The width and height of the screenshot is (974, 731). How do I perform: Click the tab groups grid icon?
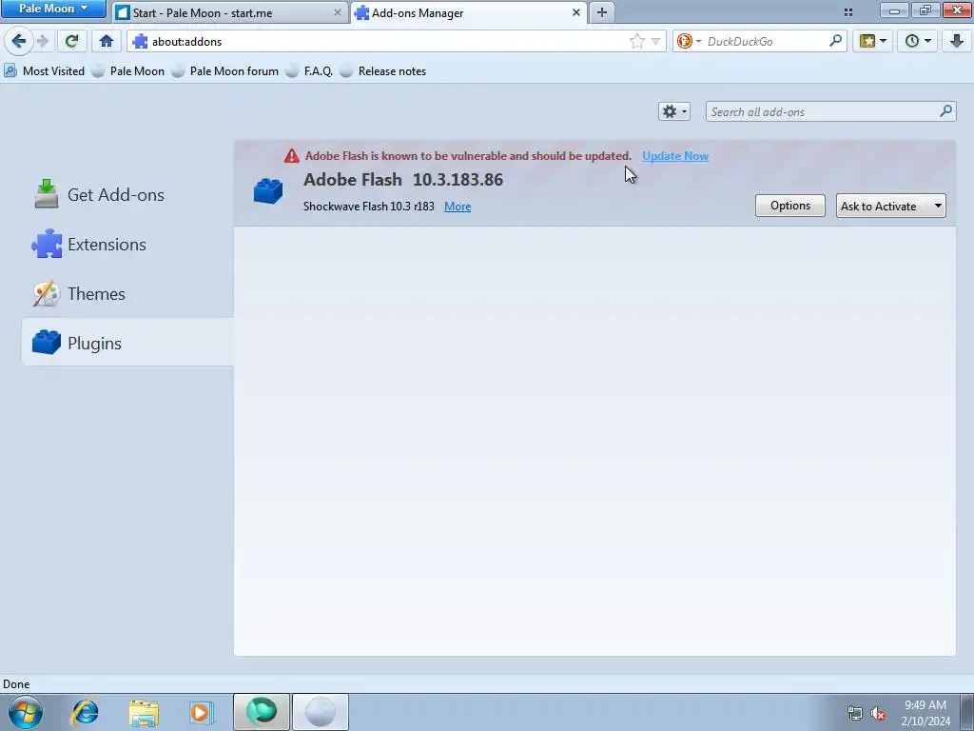(848, 11)
